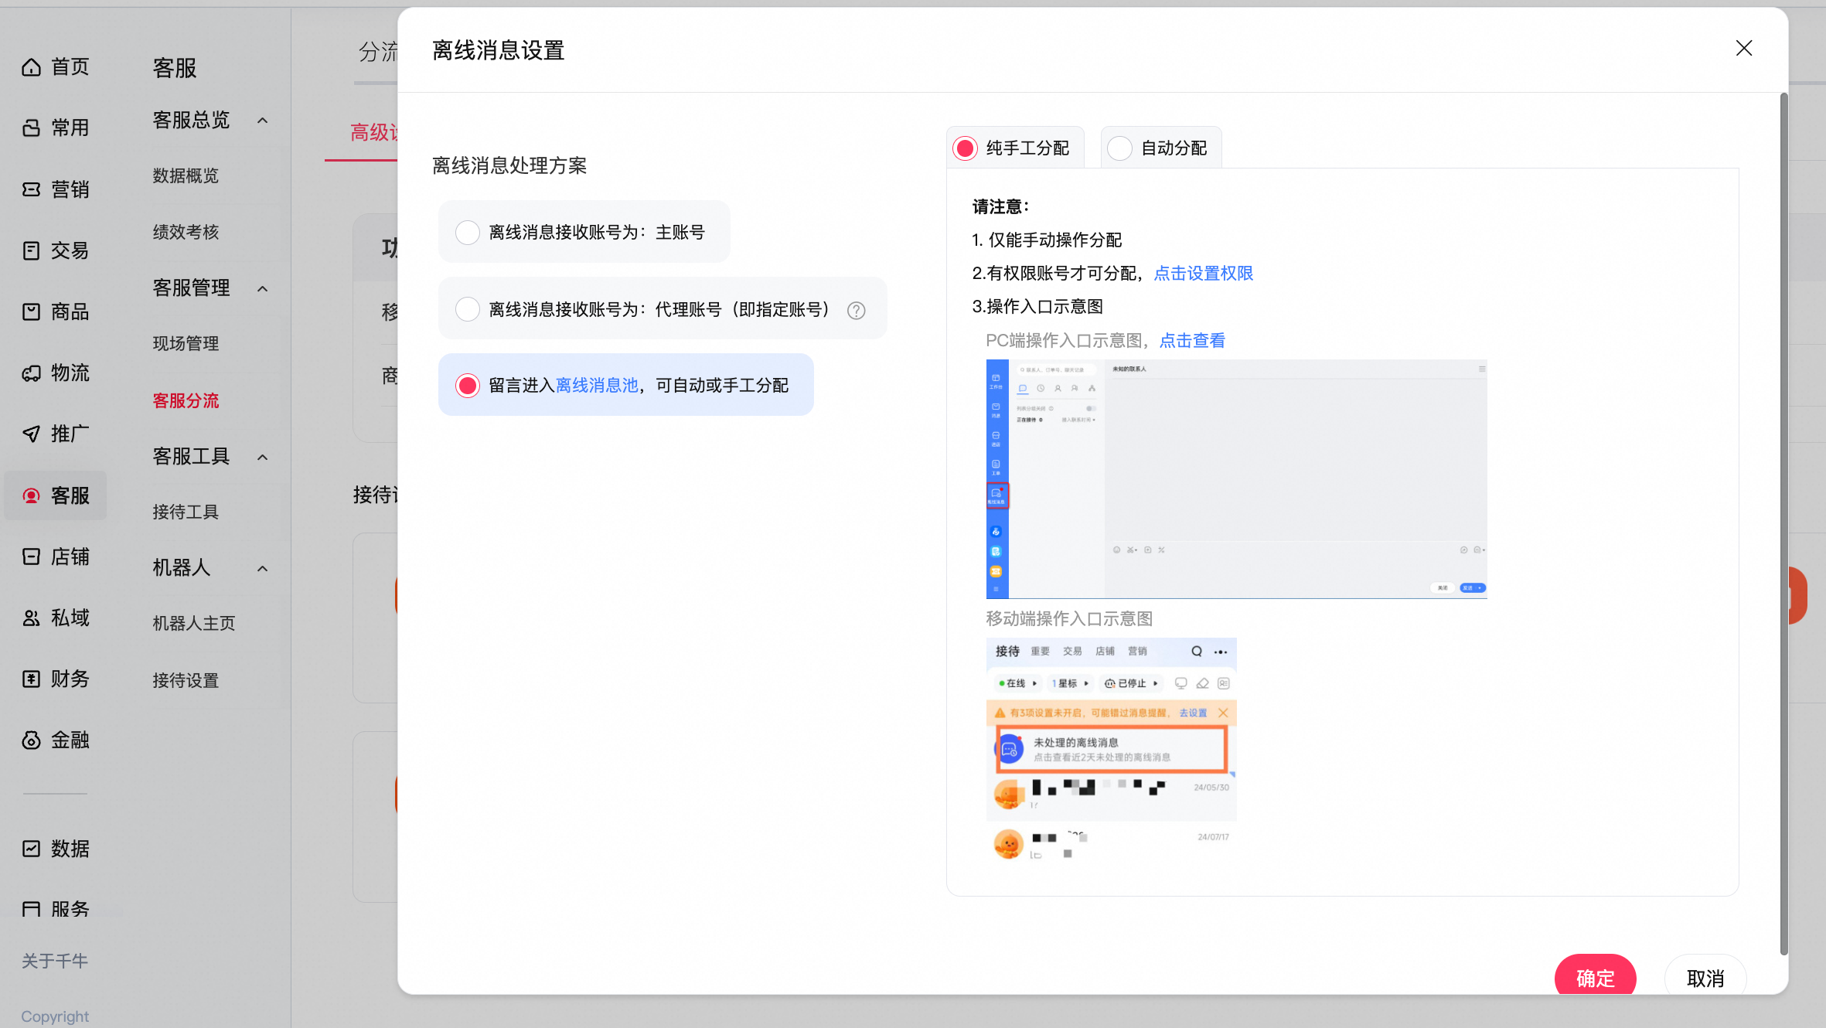The image size is (1826, 1028).
Task: Open the 交易 transactions icon
Action: (x=31, y=250)
